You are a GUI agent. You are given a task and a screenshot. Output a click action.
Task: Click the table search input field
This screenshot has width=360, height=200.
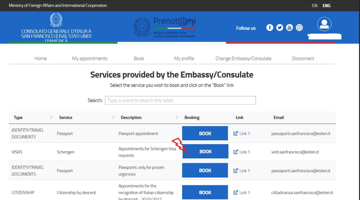point(180,100)
